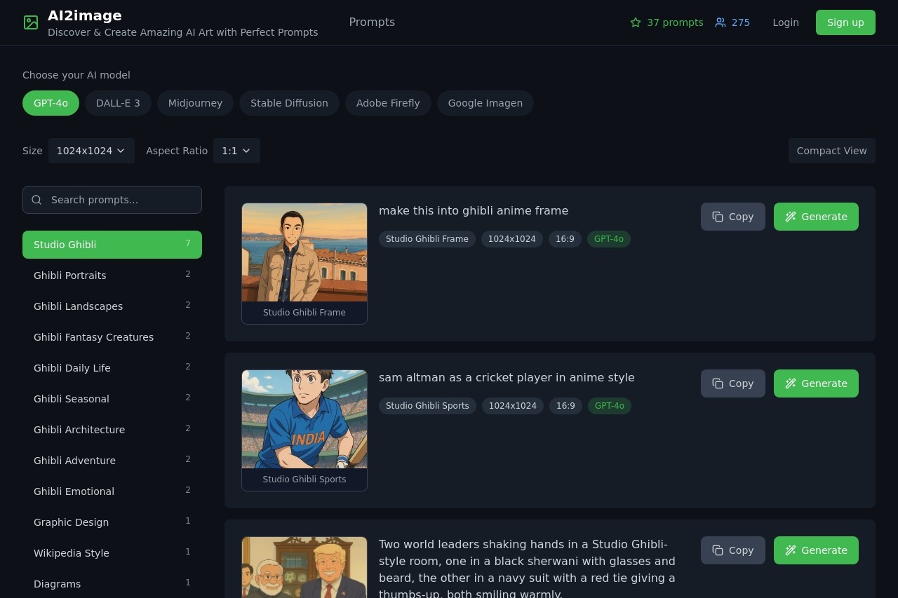This screenshot has width=898, height=598.
Task: Click the Sign up button
Action: coord(845,22)
